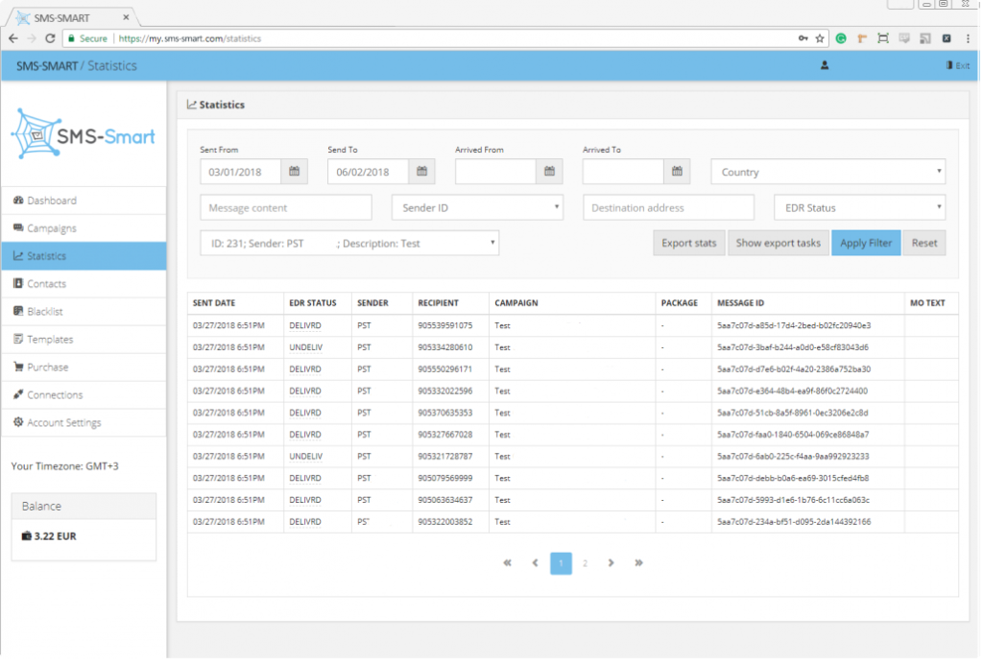Select page 1 in pagination

[x=561, y=563]
